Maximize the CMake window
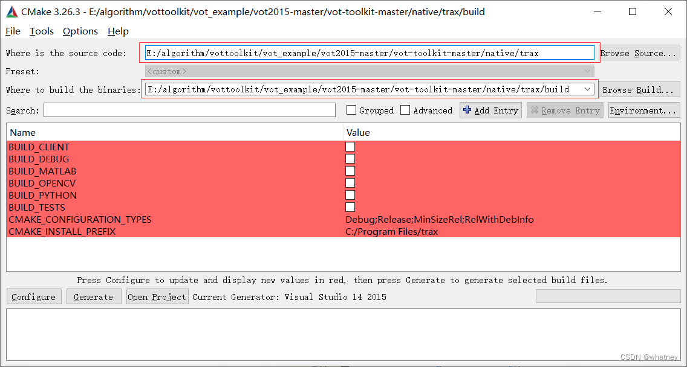 [x=632, y=12]
